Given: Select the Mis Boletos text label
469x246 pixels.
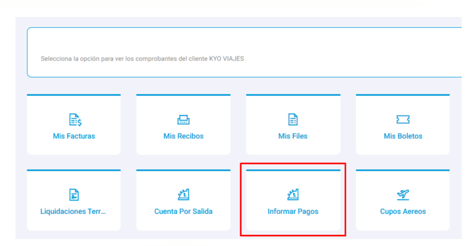Looking at the screenshot, I should [x=402, y=136].
